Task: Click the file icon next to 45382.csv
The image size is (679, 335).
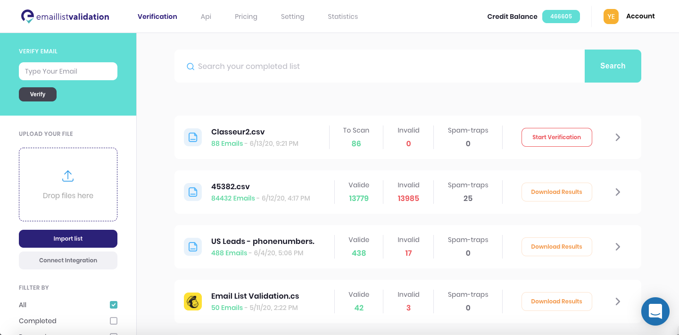Action: (193, 192)
